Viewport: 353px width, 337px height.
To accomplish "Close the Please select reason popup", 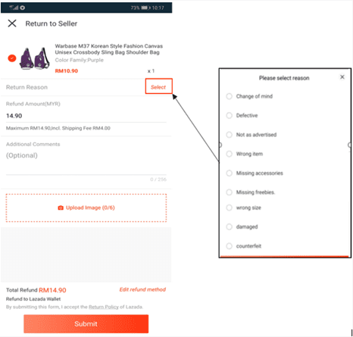I will click(x=342, y=76).
